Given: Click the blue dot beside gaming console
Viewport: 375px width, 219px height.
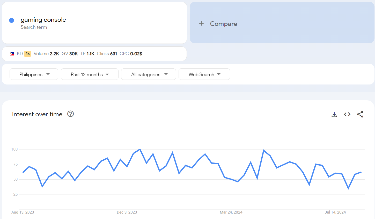Looking at the screenshot, I should 12,20.
